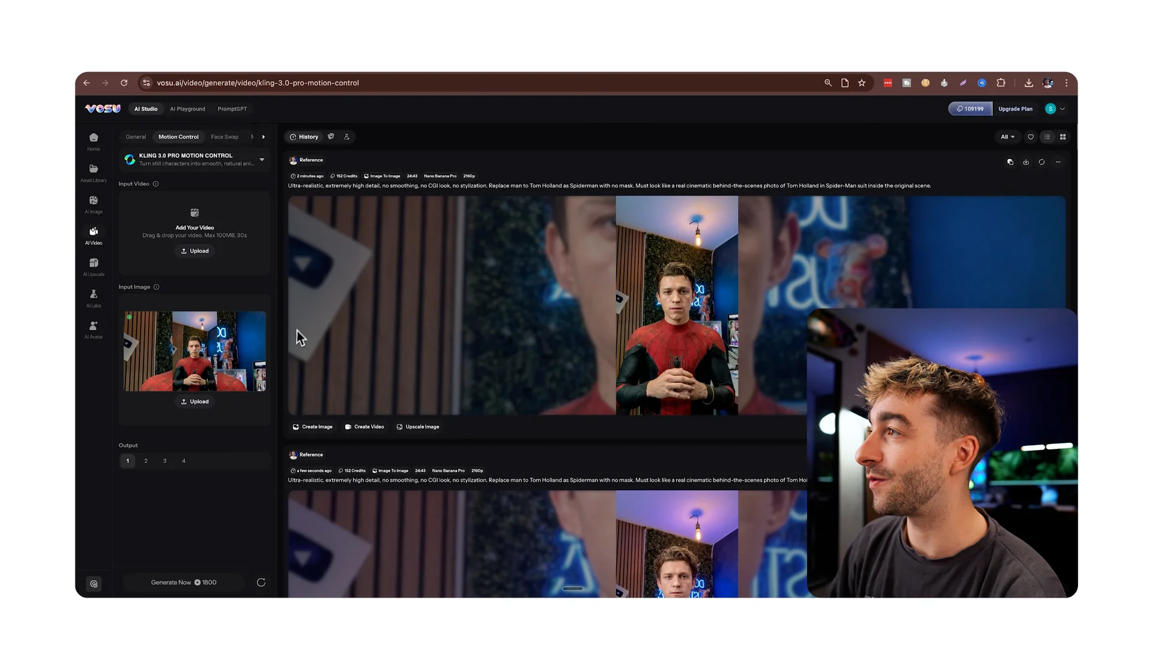Open the AI Studio nav item

tap(146, 109)
